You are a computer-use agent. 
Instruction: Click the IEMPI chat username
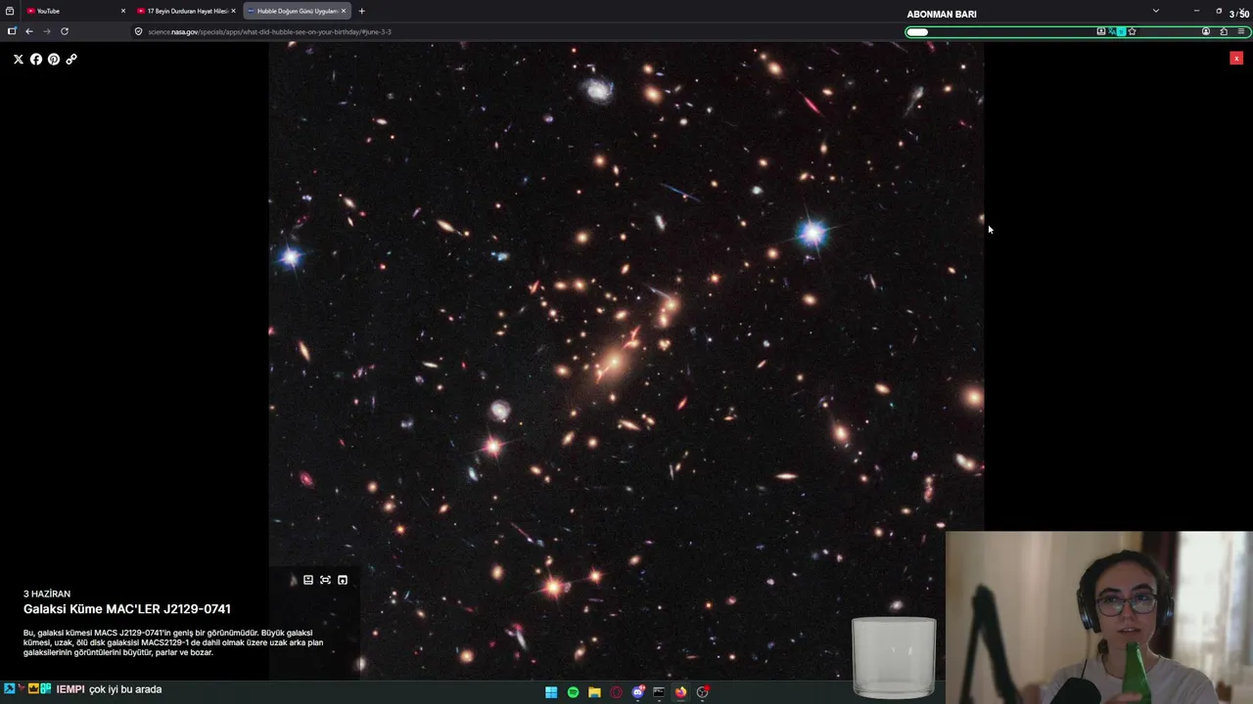click(70, 689)
